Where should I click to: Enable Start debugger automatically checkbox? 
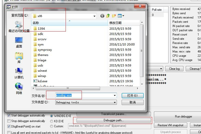(x=9, y=115)
